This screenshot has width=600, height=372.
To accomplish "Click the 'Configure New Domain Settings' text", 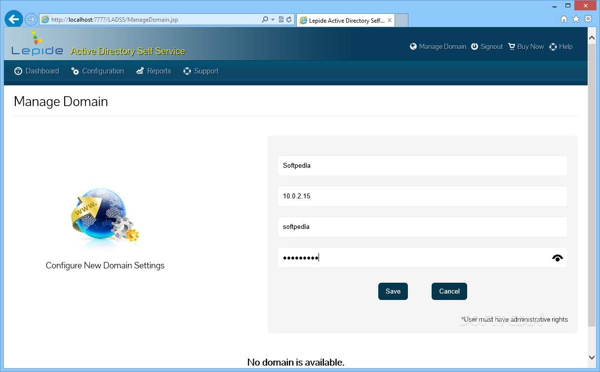I will click(105, 265).
